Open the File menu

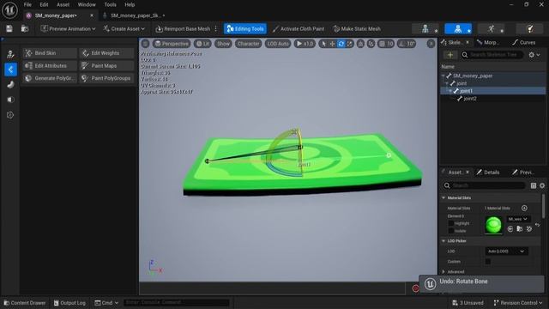pos(27,4)
